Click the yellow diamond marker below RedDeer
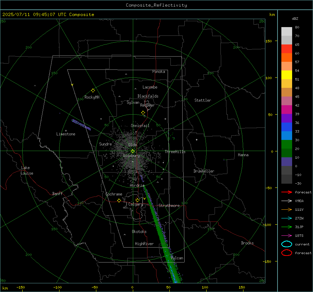Viewport: 313px width, 292px height. click(143, 113)
